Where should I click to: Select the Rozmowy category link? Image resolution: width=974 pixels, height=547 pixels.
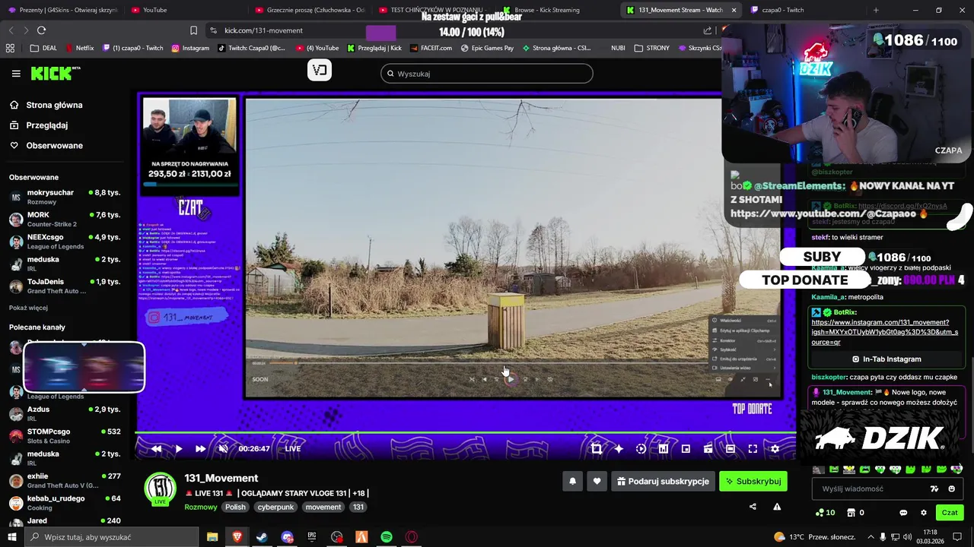click(200, 507)
